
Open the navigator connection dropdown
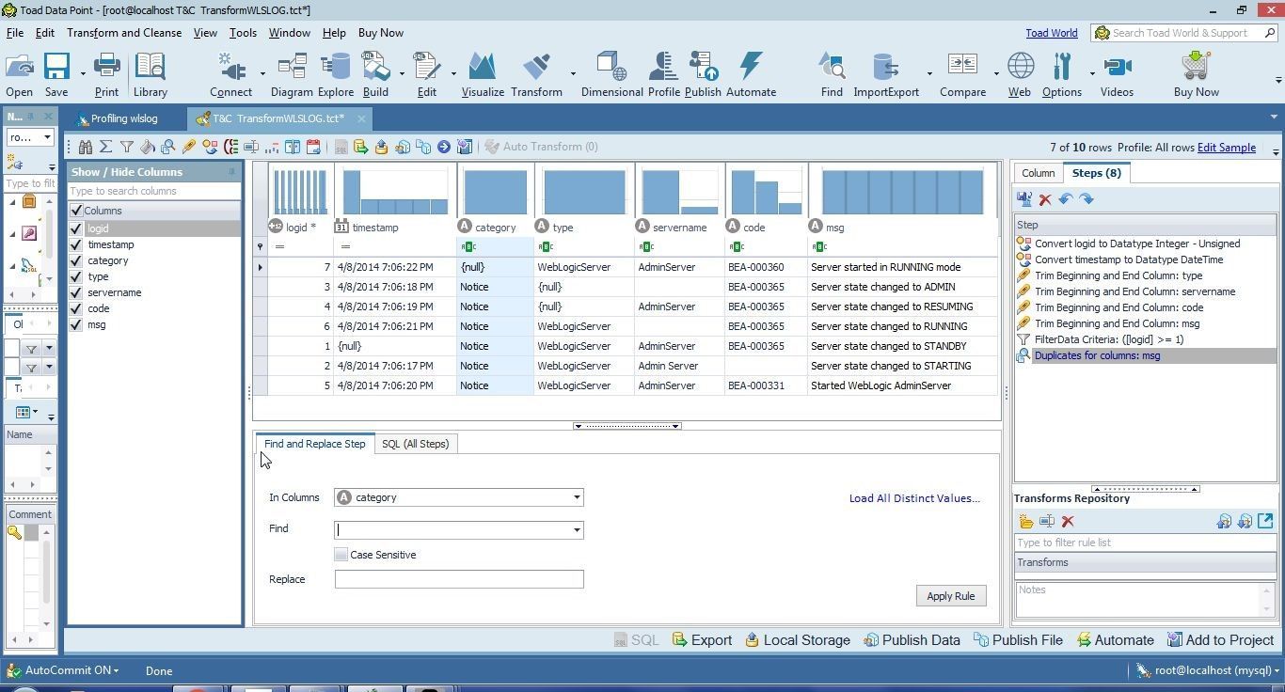coord(47,137)
